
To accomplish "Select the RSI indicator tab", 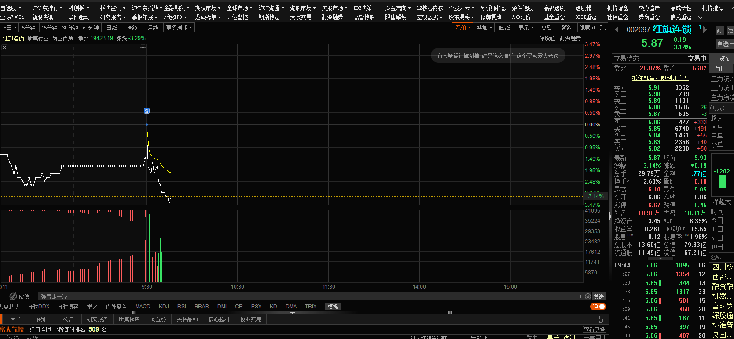I will point(181,307).
